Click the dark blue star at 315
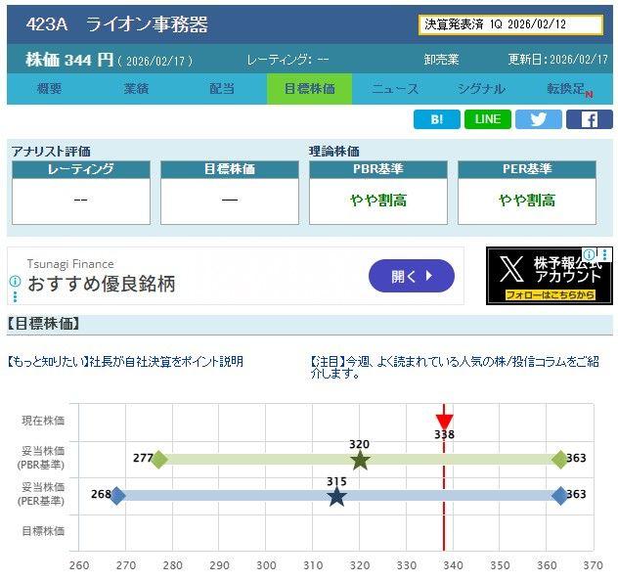Viewport: 618px width, 581px height. 336,497
